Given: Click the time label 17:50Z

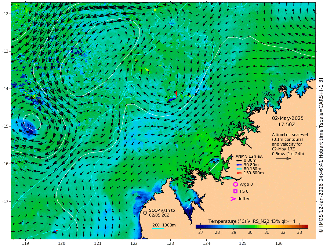Looking at the screenshot, I should (x=286, y=125).
